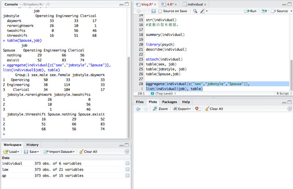Minimize the Console pane
This screenshot has height=189, width=293.
point(122,4)
